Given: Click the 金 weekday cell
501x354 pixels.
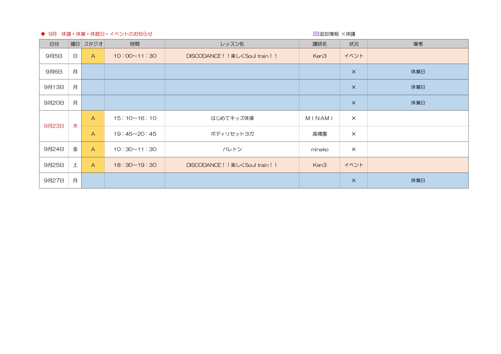Looking at the screenshot, I should 75,149.
